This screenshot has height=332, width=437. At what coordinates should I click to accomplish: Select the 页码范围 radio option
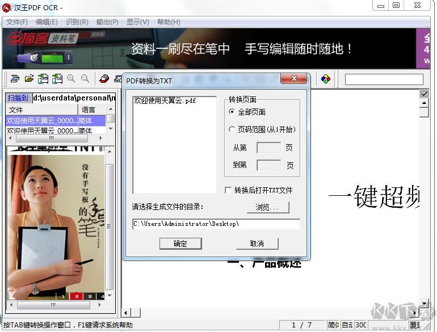[x=232, y=129]
